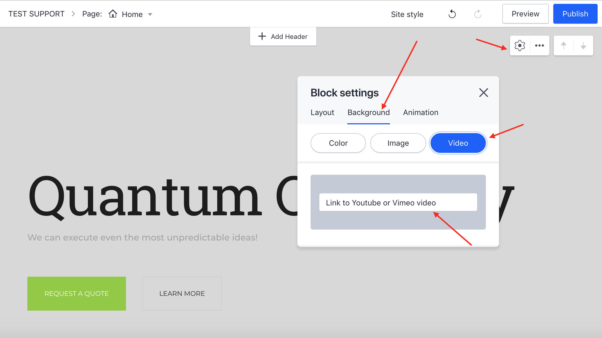The image size is (602, 338).
Task: Expand the Home page dropdown arrow
Action: click(x=150, y=14)
